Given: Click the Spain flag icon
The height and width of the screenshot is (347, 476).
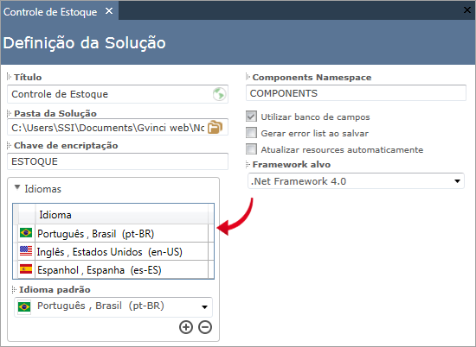Looking at the screenshot, I should point(26,268).
